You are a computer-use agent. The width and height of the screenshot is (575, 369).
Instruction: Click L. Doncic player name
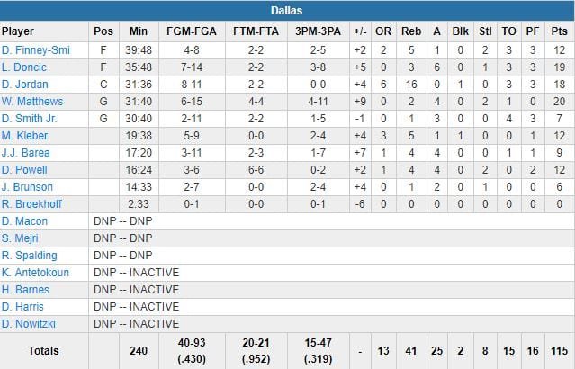click(24, 67)
